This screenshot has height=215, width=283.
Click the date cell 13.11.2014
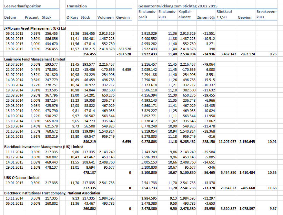coord(15,199)
